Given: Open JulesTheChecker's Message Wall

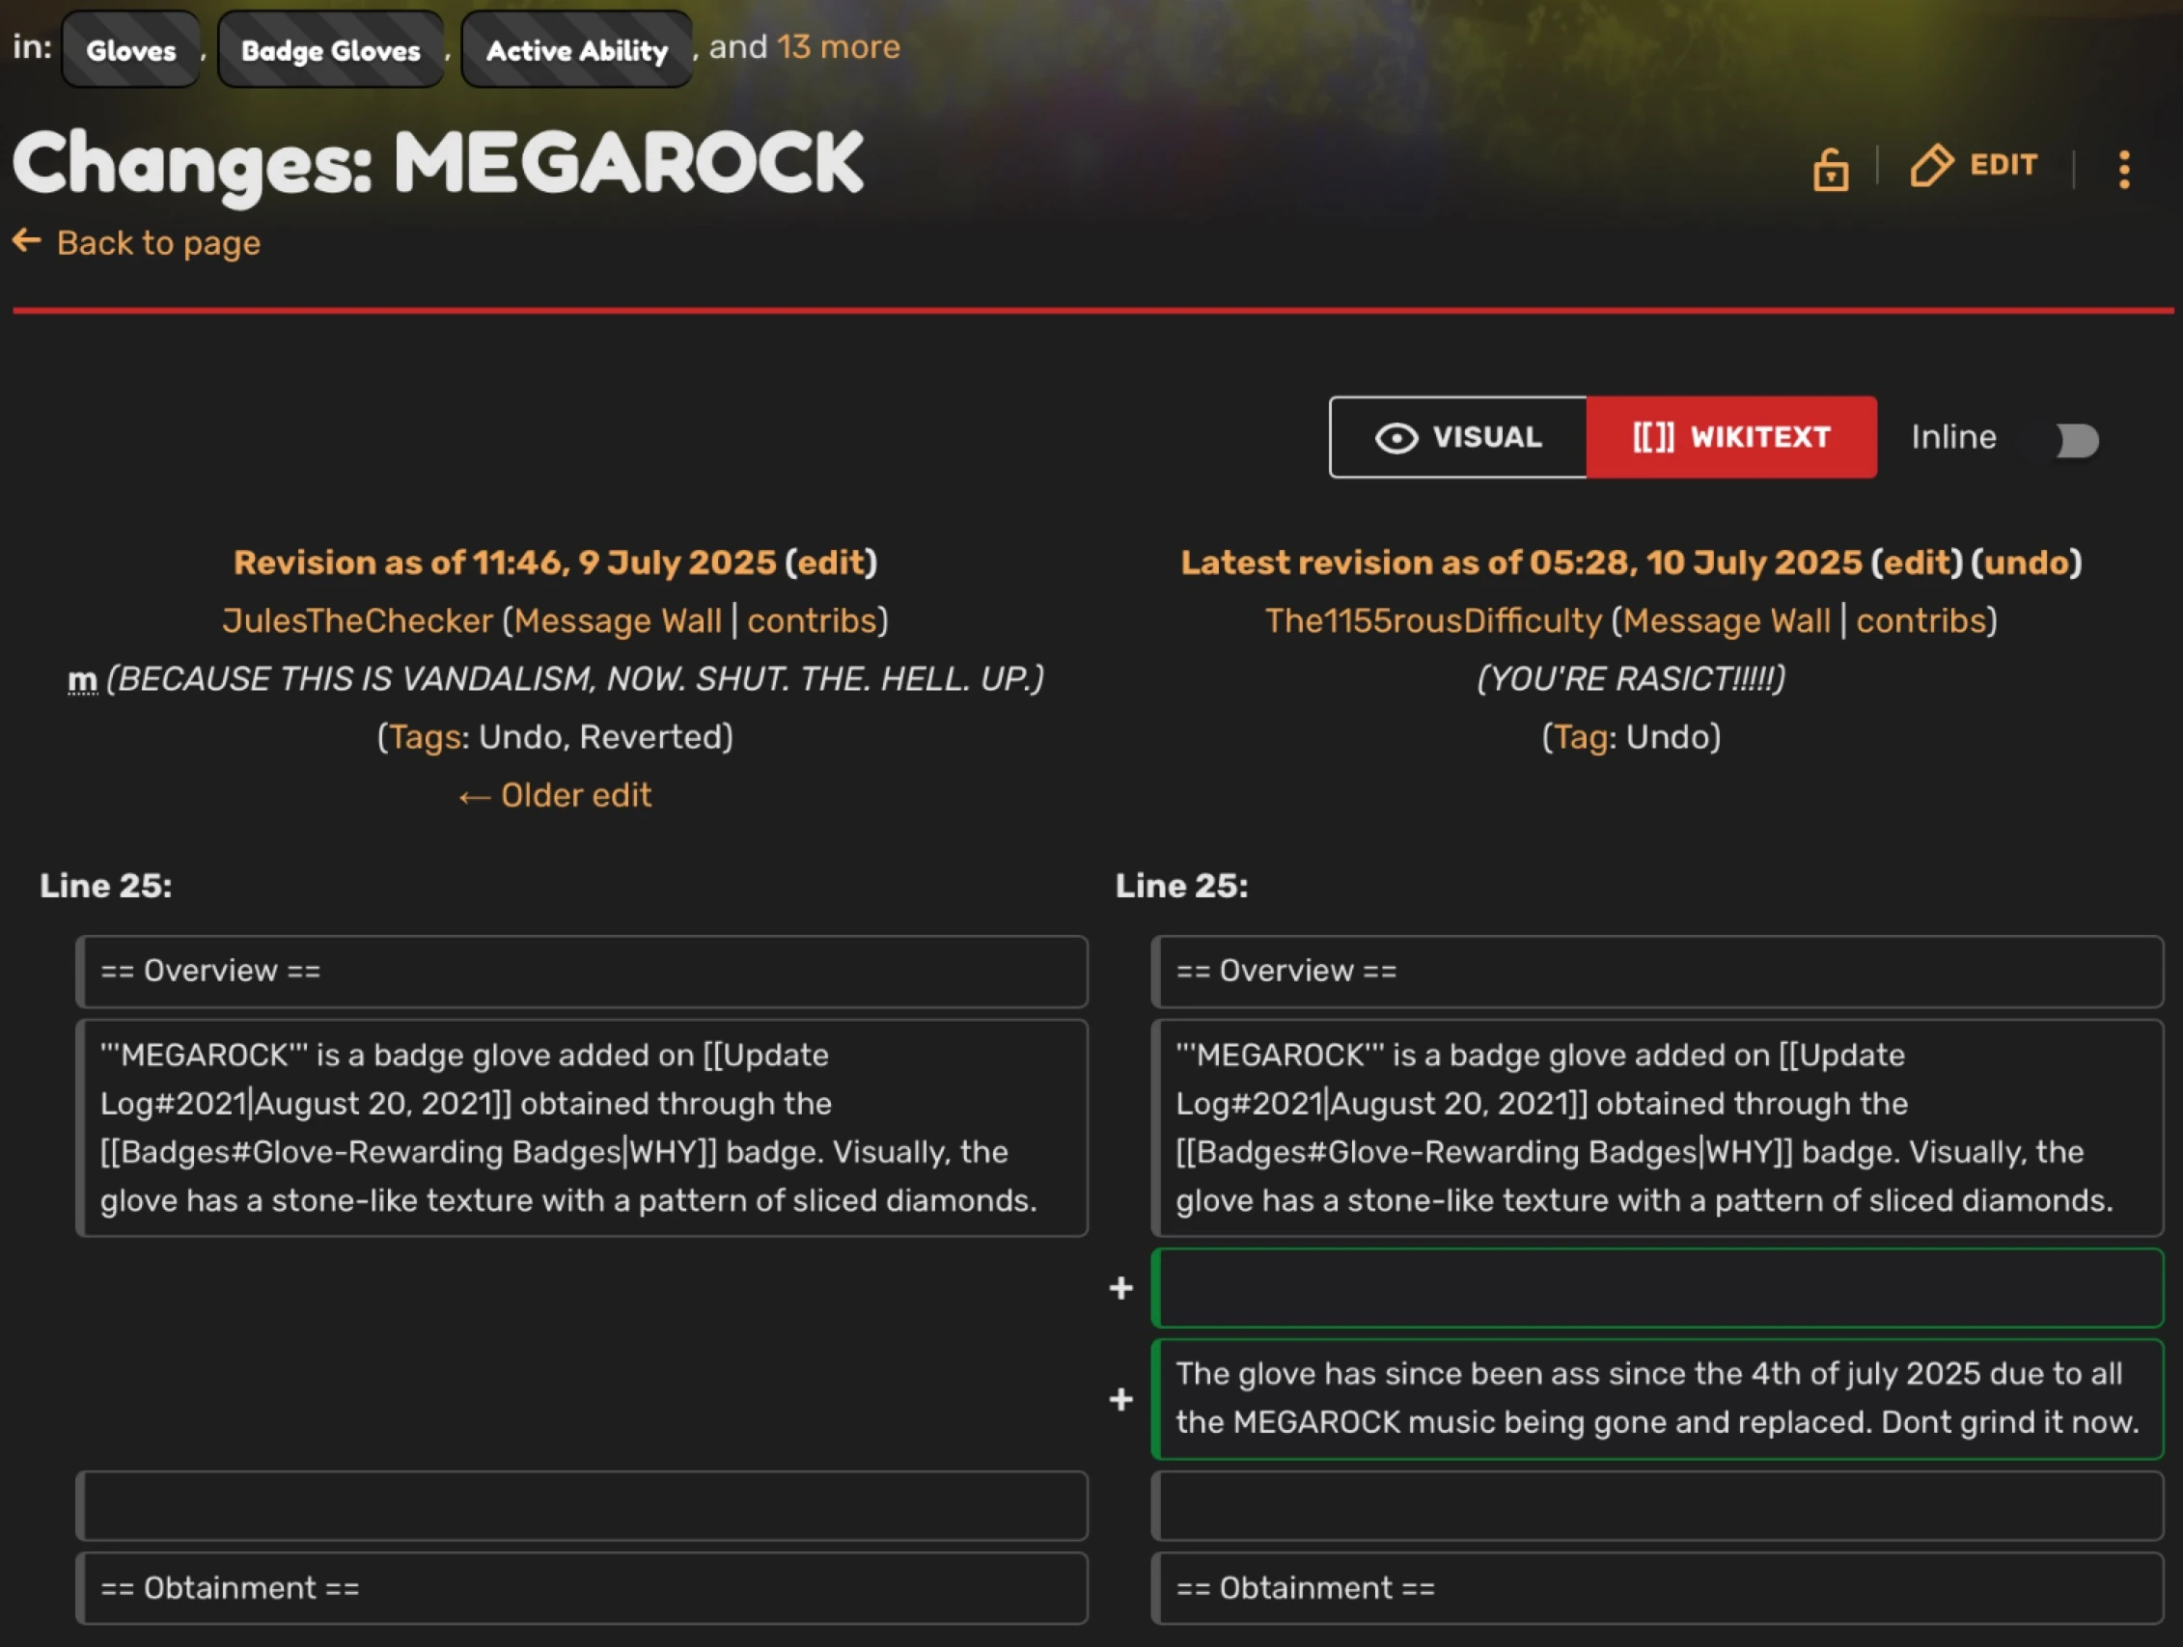Looking at the screenshot, I should (618, 620).
